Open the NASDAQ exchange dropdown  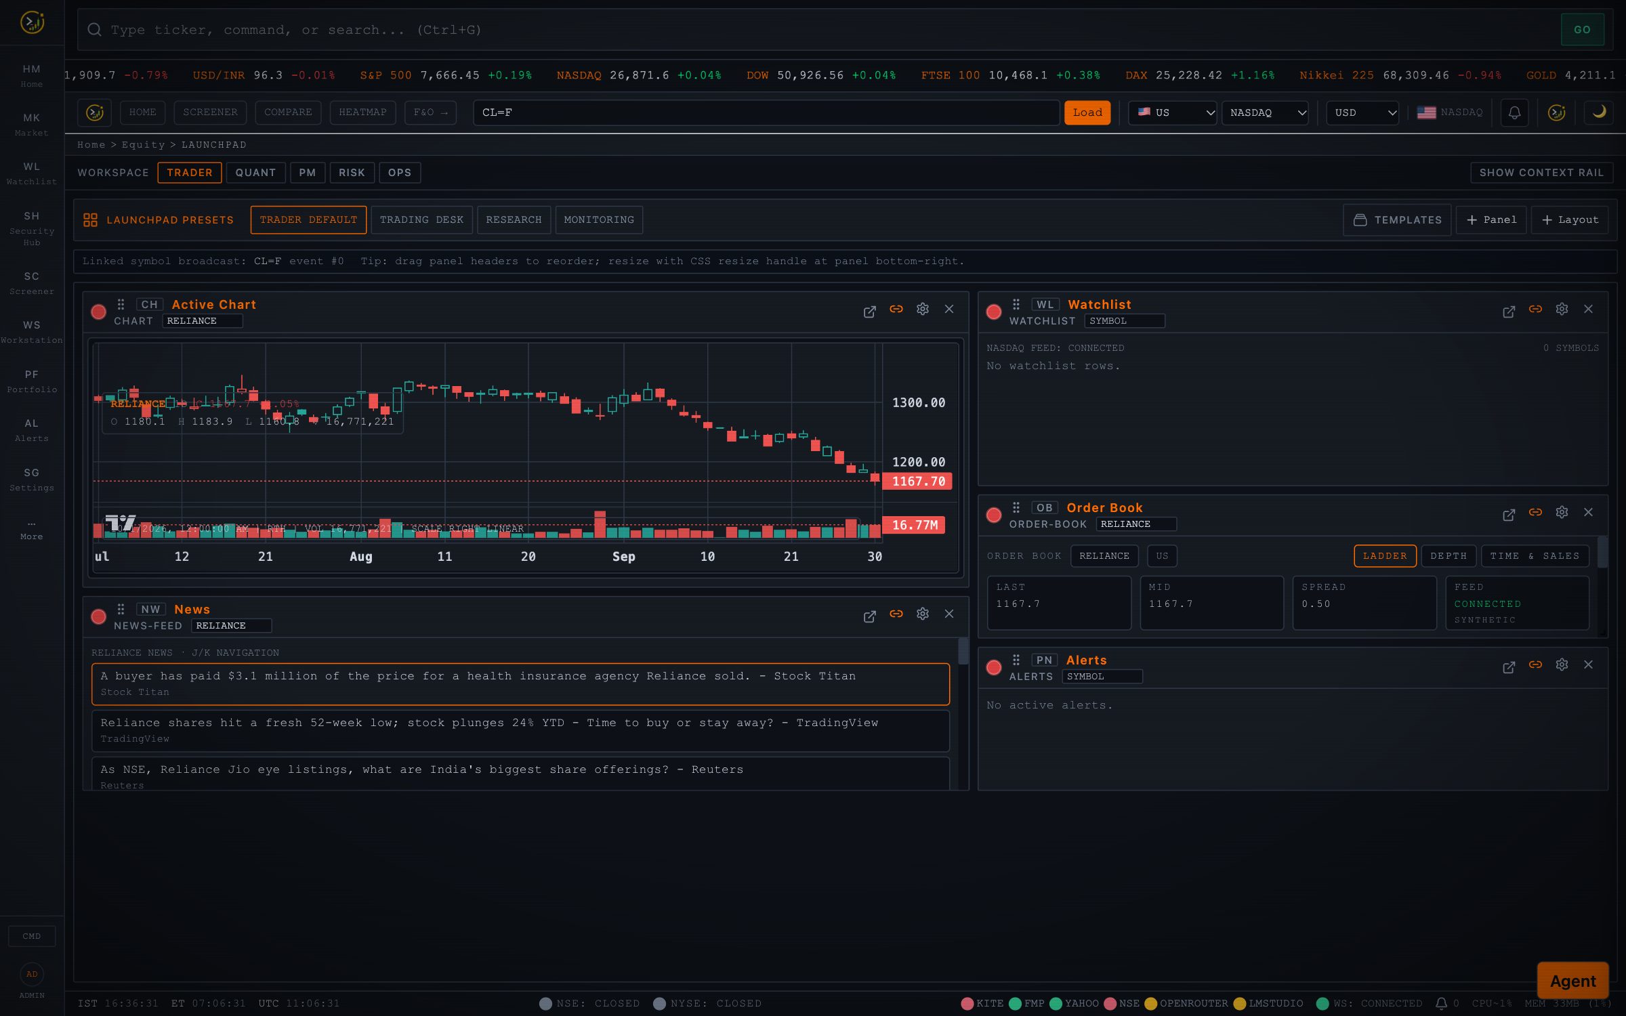[x=1265, y=112]
